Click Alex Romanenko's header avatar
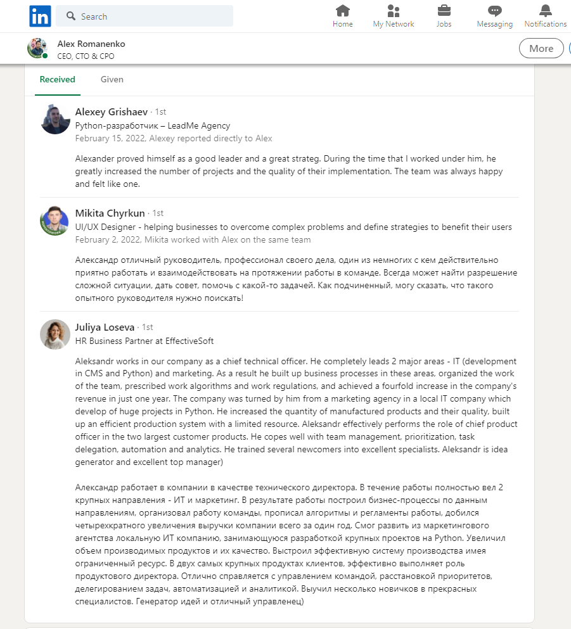This screenshot has width=571, height=629. [37, 48]
